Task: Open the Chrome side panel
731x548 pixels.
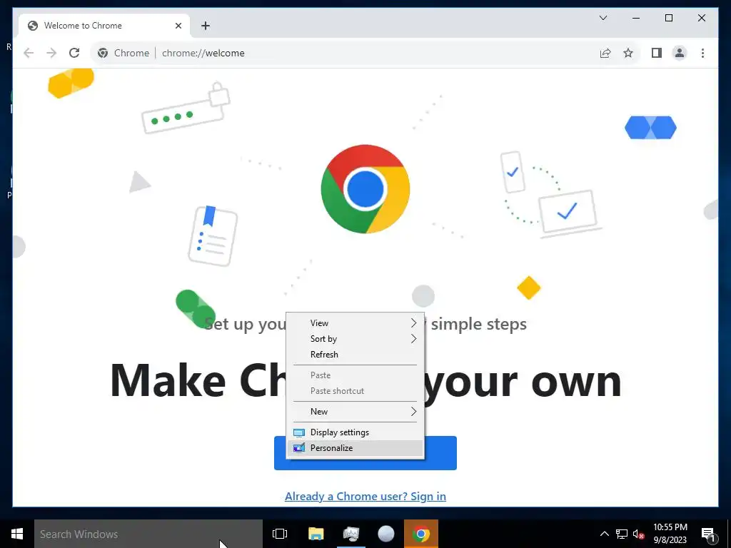Action: 657,53
